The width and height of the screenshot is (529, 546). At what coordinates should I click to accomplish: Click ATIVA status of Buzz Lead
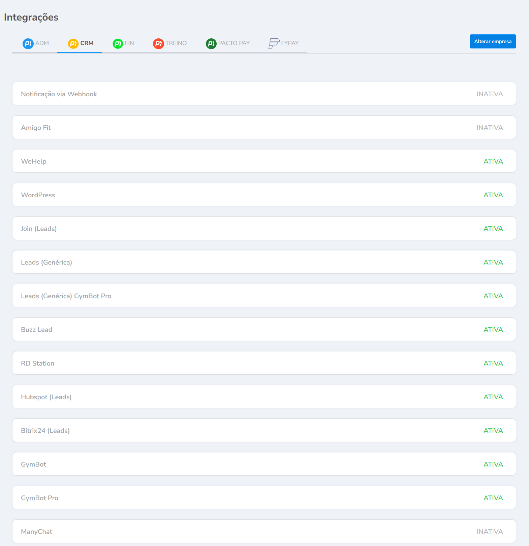click(493, 330)
